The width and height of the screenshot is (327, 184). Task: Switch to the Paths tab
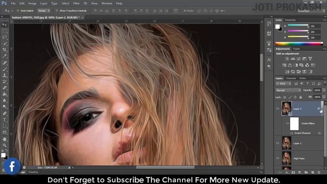pos(302,78)
